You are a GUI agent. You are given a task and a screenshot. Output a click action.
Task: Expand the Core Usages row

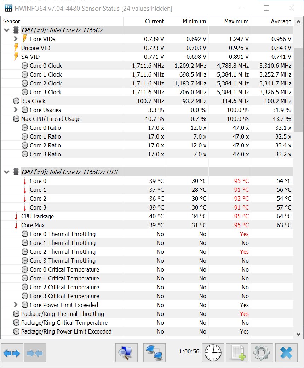click(x=16, y=110)
